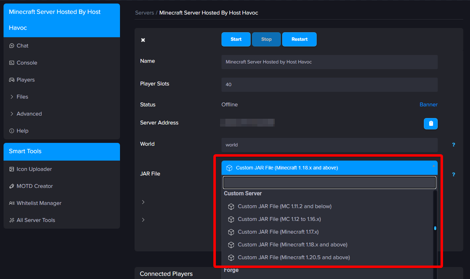This screenshot has height=279, width=470.
Task: Click cube icon in selected JAR File dropdown header
Action: [x=229, y=168]
